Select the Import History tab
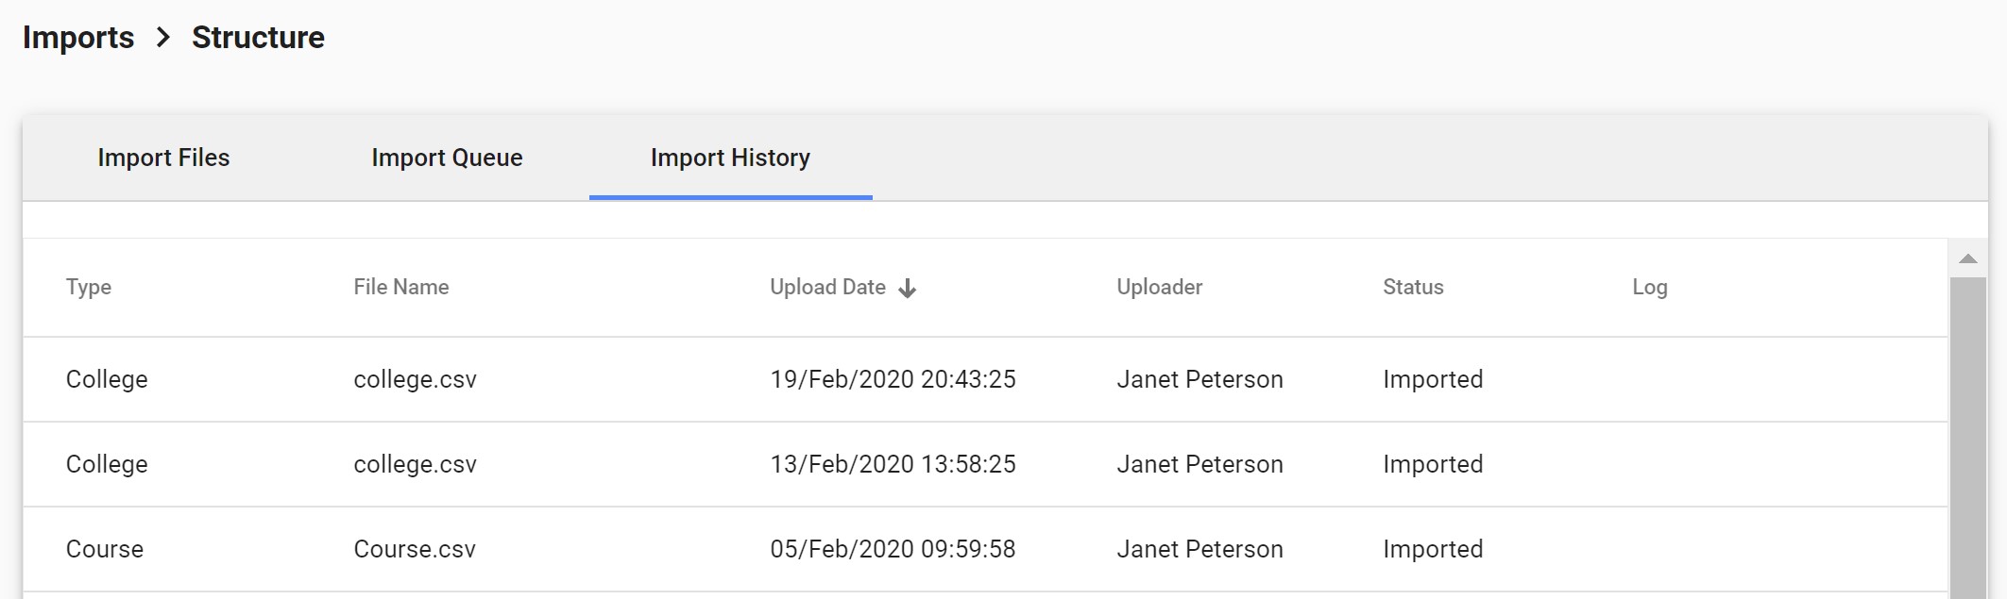2007x599 pixels. 730,158
